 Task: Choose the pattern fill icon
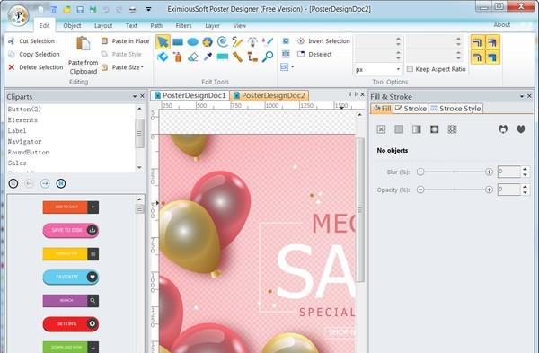pos(453,129)
